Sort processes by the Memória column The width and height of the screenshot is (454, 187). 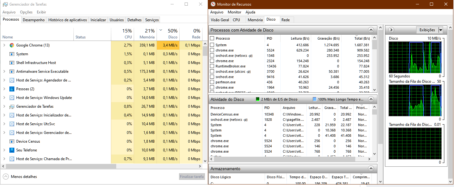point(145,34)
